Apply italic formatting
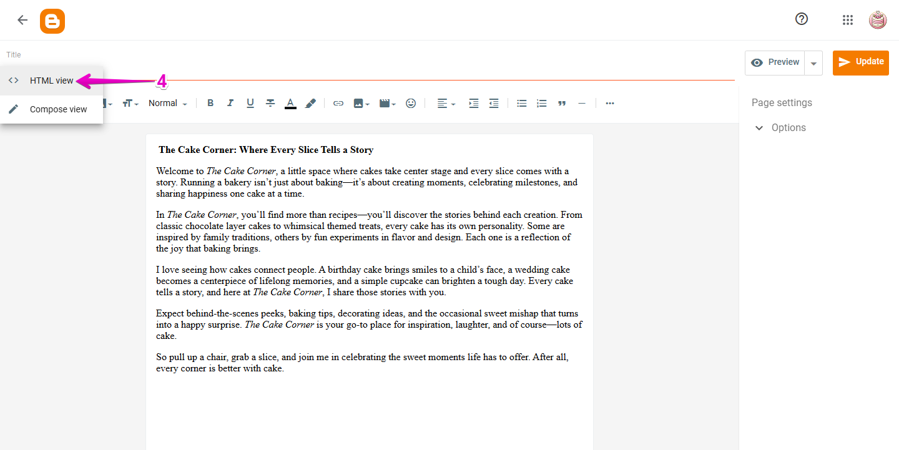899x450 pixels. (x=230, y=103)
